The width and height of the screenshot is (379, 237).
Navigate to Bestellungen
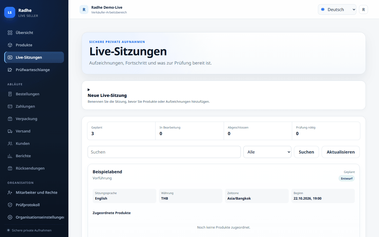point(34,94)
